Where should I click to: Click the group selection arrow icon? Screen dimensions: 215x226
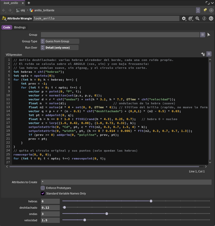click(x=209, y=35)
